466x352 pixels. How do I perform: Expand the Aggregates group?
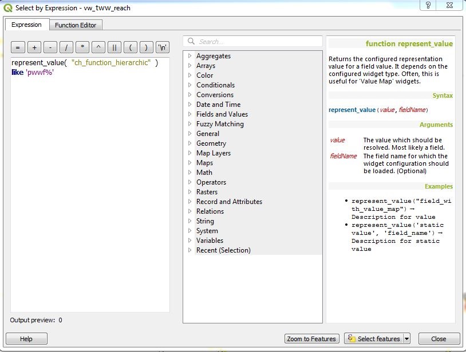[189, 56]
